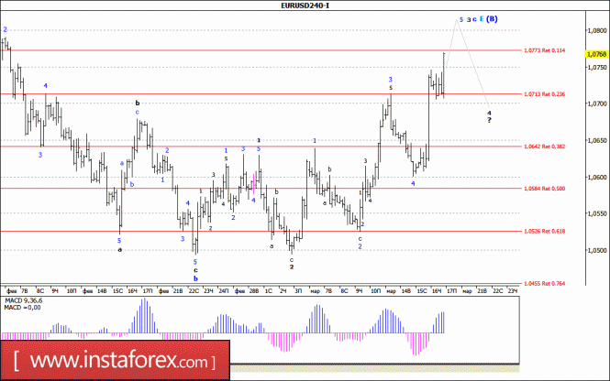Viewport: 610px width, 381px height.
Task: Click the 3П date axis label
Action: 298,291
